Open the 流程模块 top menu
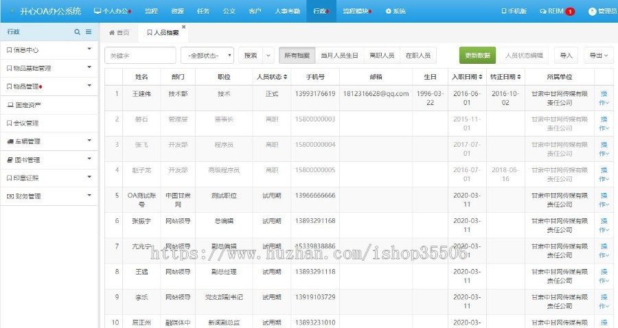 coord(357,11)
